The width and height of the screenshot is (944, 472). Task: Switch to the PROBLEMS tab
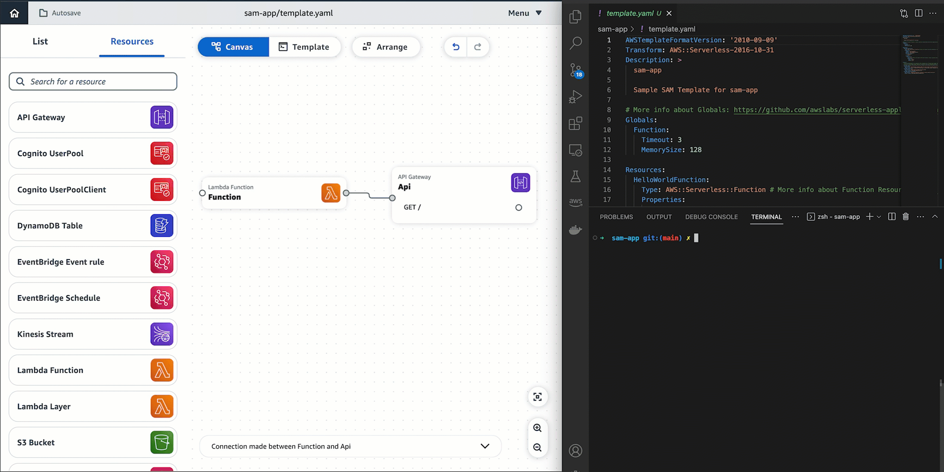pyautogui.click(x=616, y=217)
